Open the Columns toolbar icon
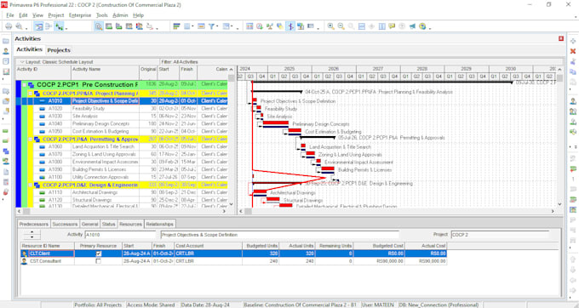 pyautogui.click(x=187, y=26)
